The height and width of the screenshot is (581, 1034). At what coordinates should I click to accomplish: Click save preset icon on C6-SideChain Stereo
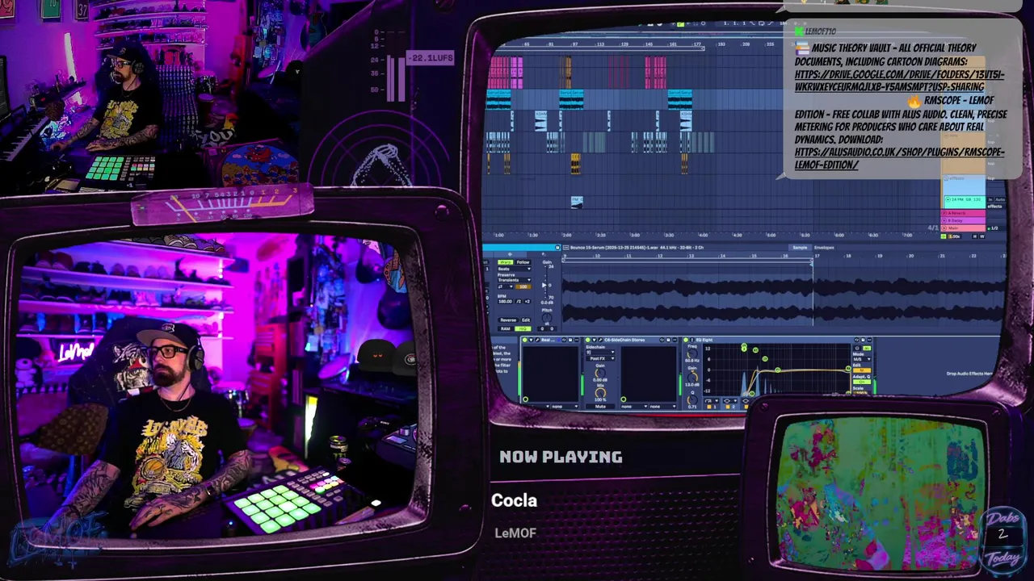click(668, 340)
